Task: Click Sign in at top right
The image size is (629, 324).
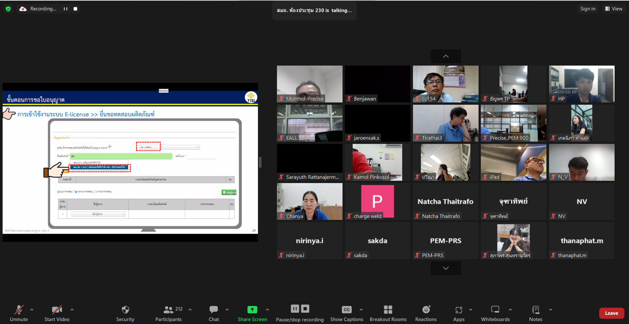Action: click(587, 9)
